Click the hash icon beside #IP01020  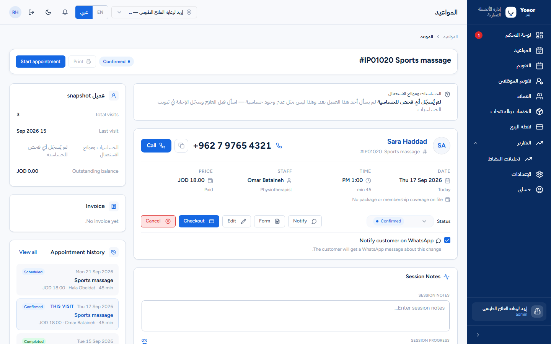coord(424,152)
